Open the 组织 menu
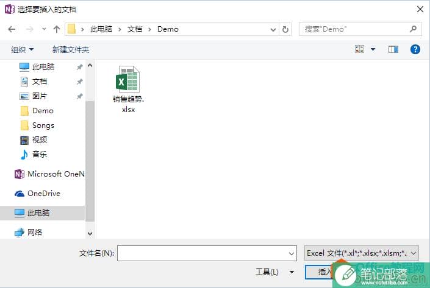 tap(22, 49)
